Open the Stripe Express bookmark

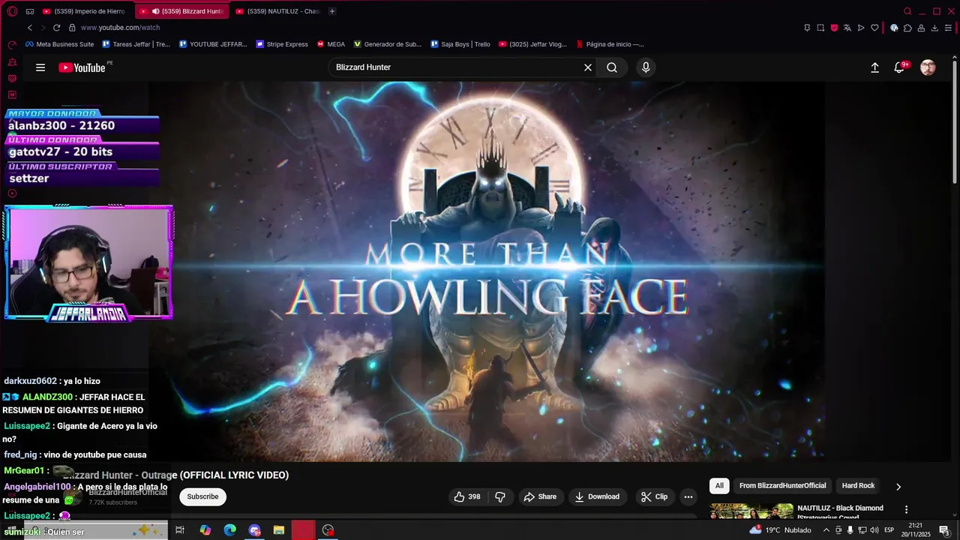click(x=282, y=44)
